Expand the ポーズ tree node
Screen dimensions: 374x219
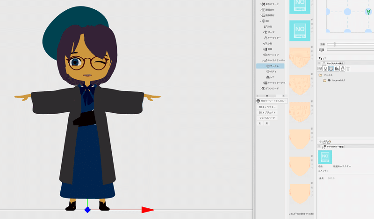pos(263,32)
